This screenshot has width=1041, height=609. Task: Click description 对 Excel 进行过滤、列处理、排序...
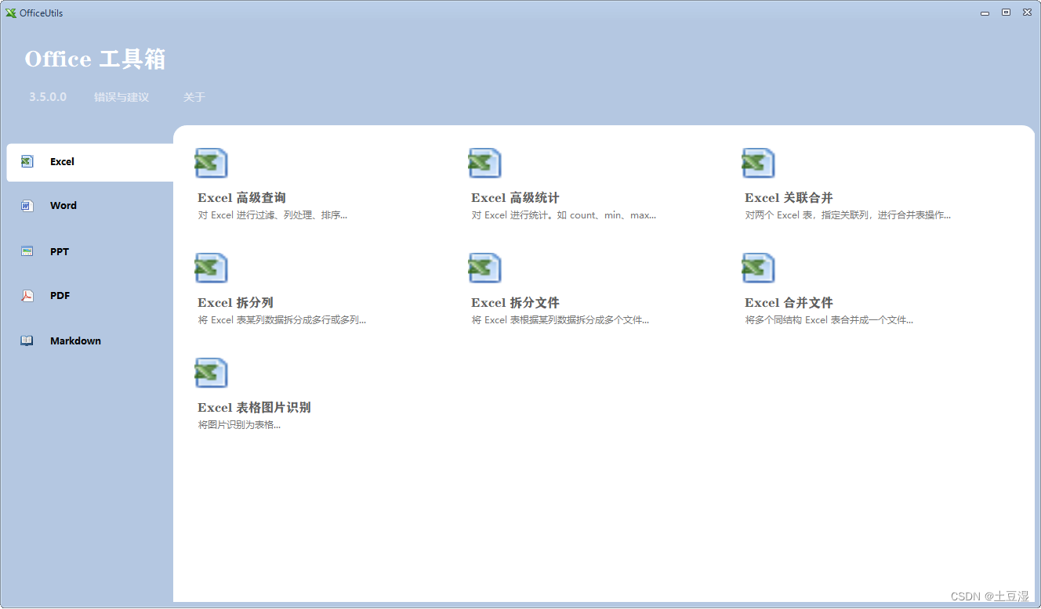tap(273, 215)
